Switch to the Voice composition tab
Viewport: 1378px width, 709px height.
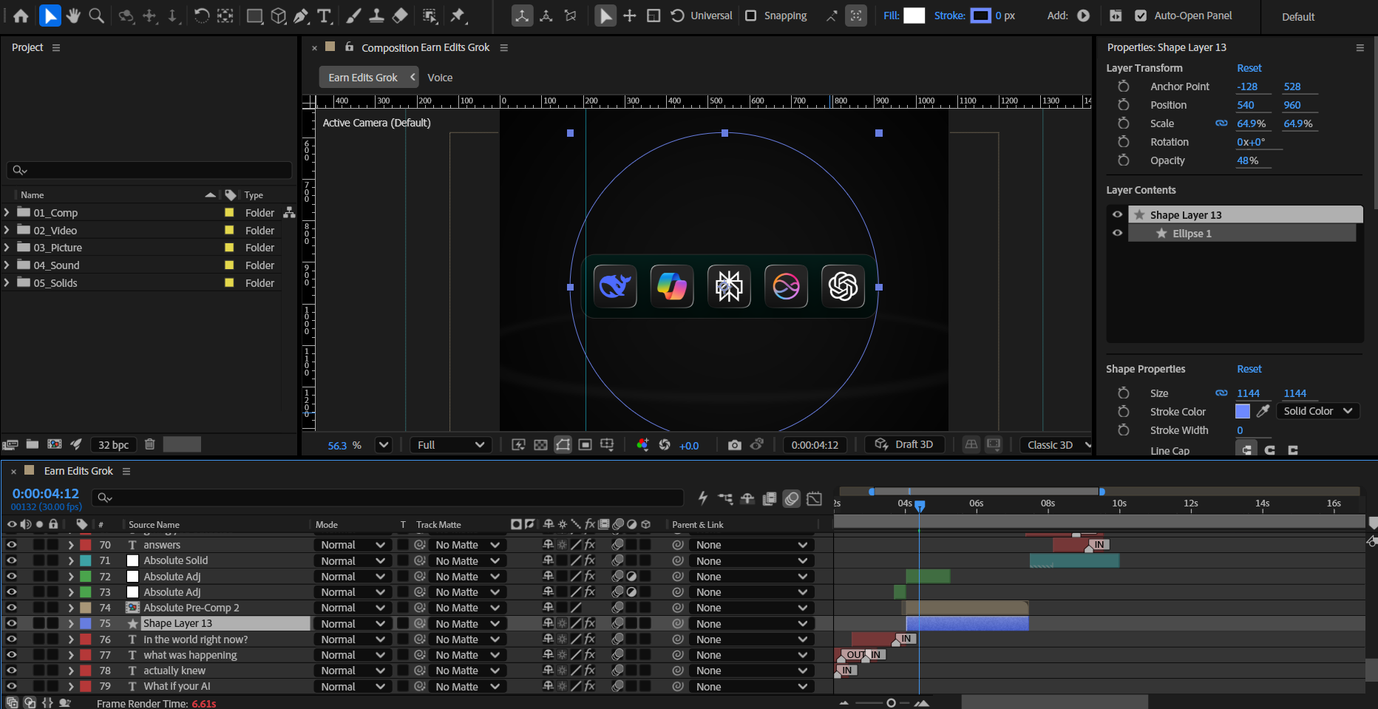point(440,78)
